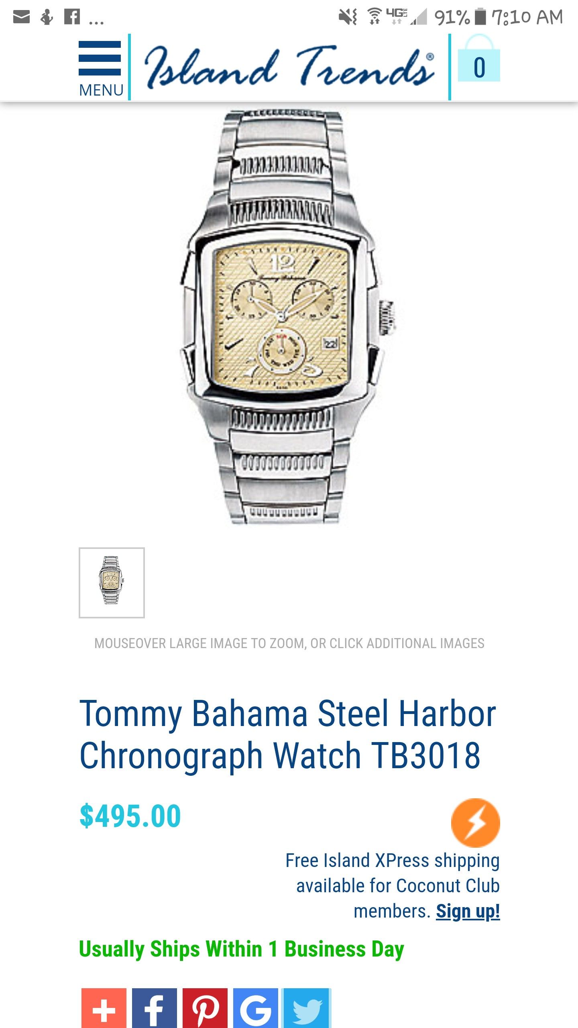Pin product with Pinterest icon
Image resolution: width=578 pixels, height=1028 pixels.
205,1008
